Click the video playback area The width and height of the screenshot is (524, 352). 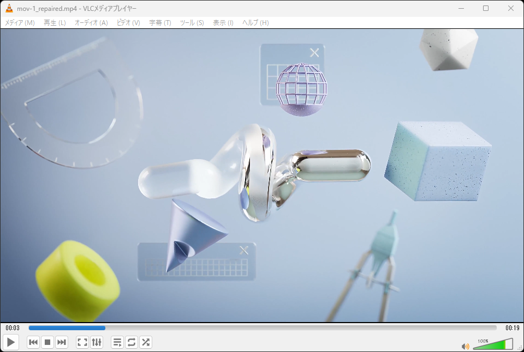coord(262,175)
